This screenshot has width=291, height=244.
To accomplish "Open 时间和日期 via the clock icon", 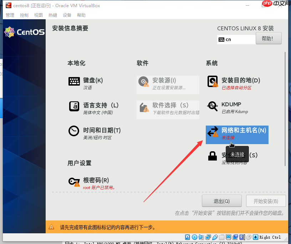I will tap(74, 131).
